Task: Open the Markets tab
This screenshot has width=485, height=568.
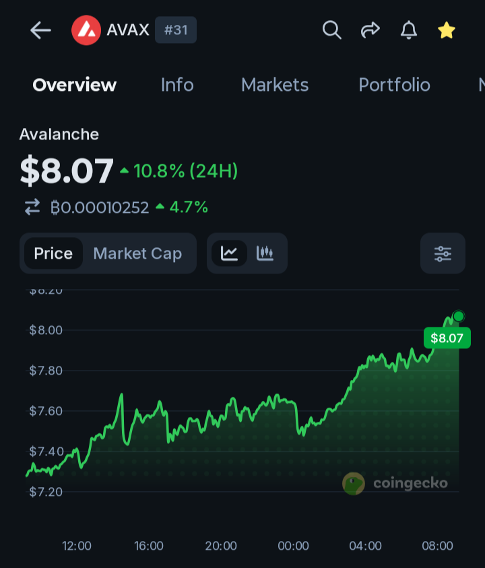Action: coord(275,85)
